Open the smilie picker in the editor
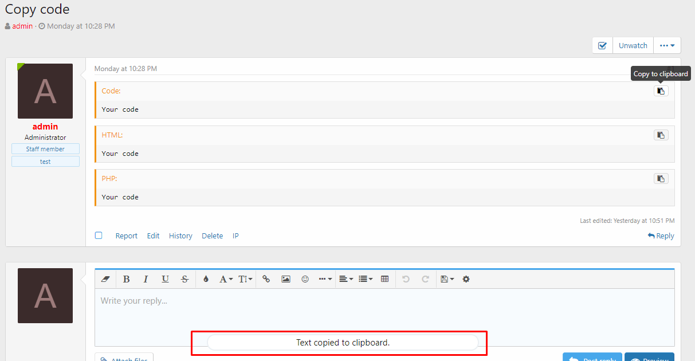Image resolution: width=695 pixels, height=361 pixels. pyautogui.click(x=305, y=279)
